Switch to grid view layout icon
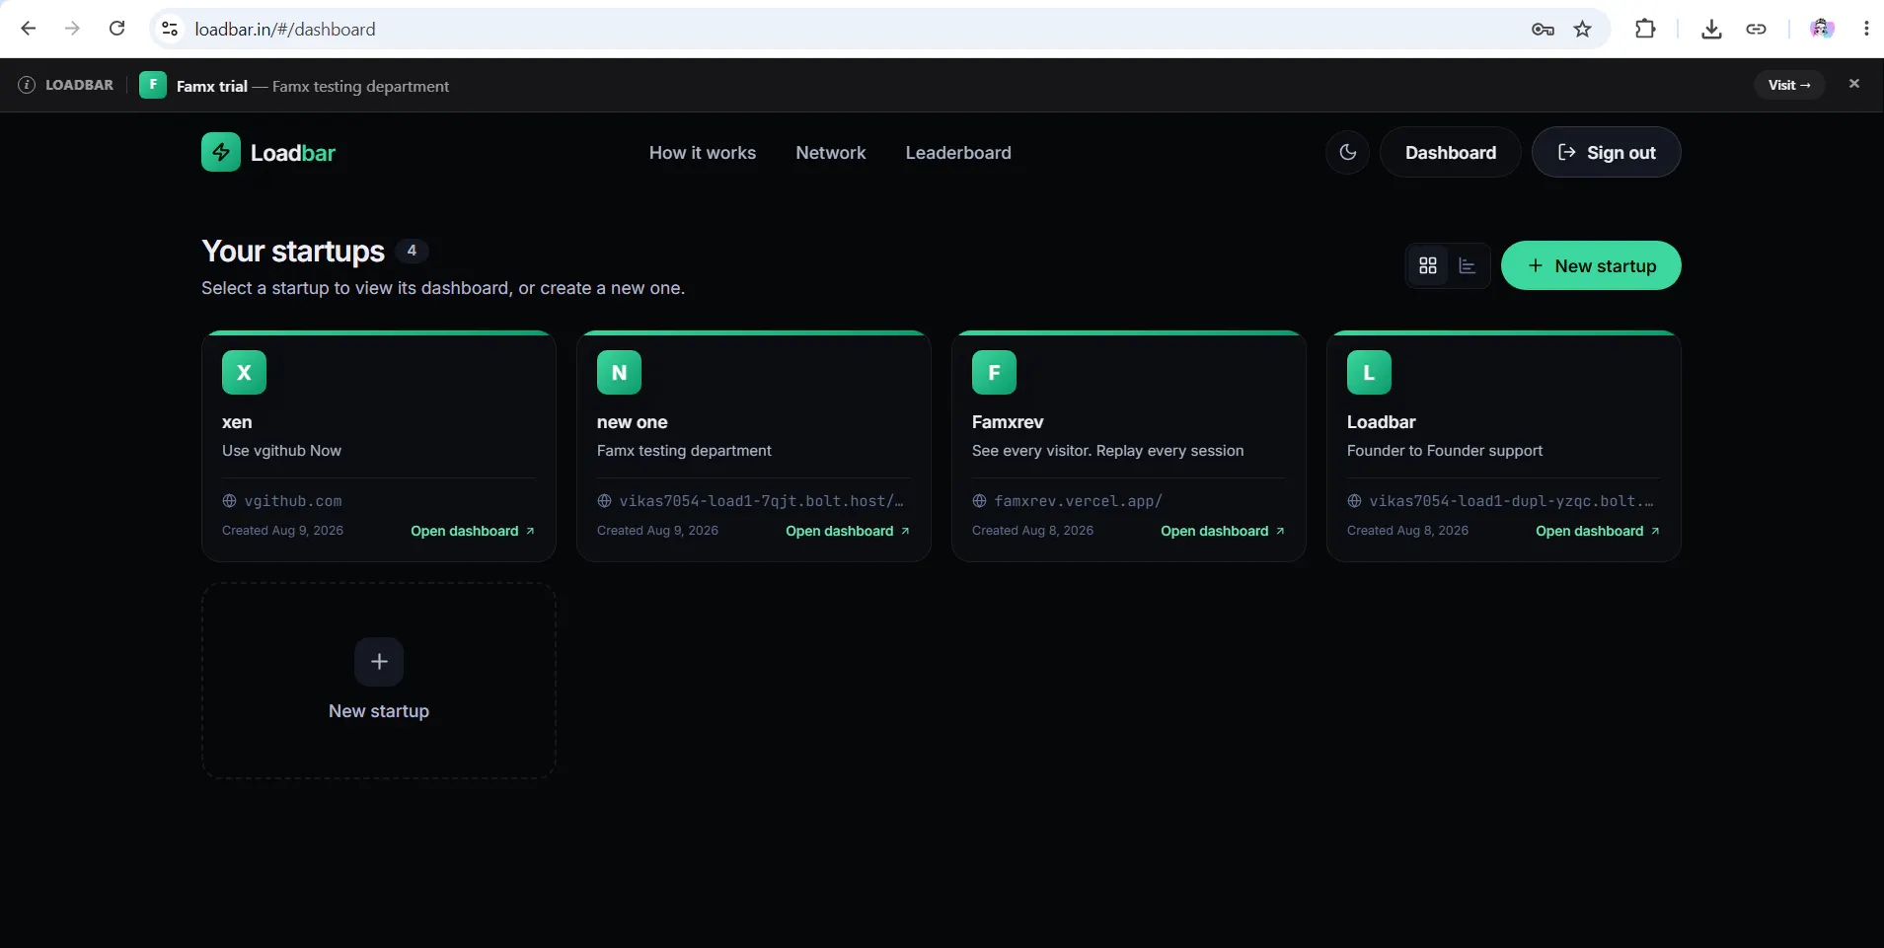1884x948 pixels. click(1428, 265)
